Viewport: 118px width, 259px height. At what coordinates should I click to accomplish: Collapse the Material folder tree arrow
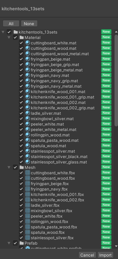[x=9, y=38]
